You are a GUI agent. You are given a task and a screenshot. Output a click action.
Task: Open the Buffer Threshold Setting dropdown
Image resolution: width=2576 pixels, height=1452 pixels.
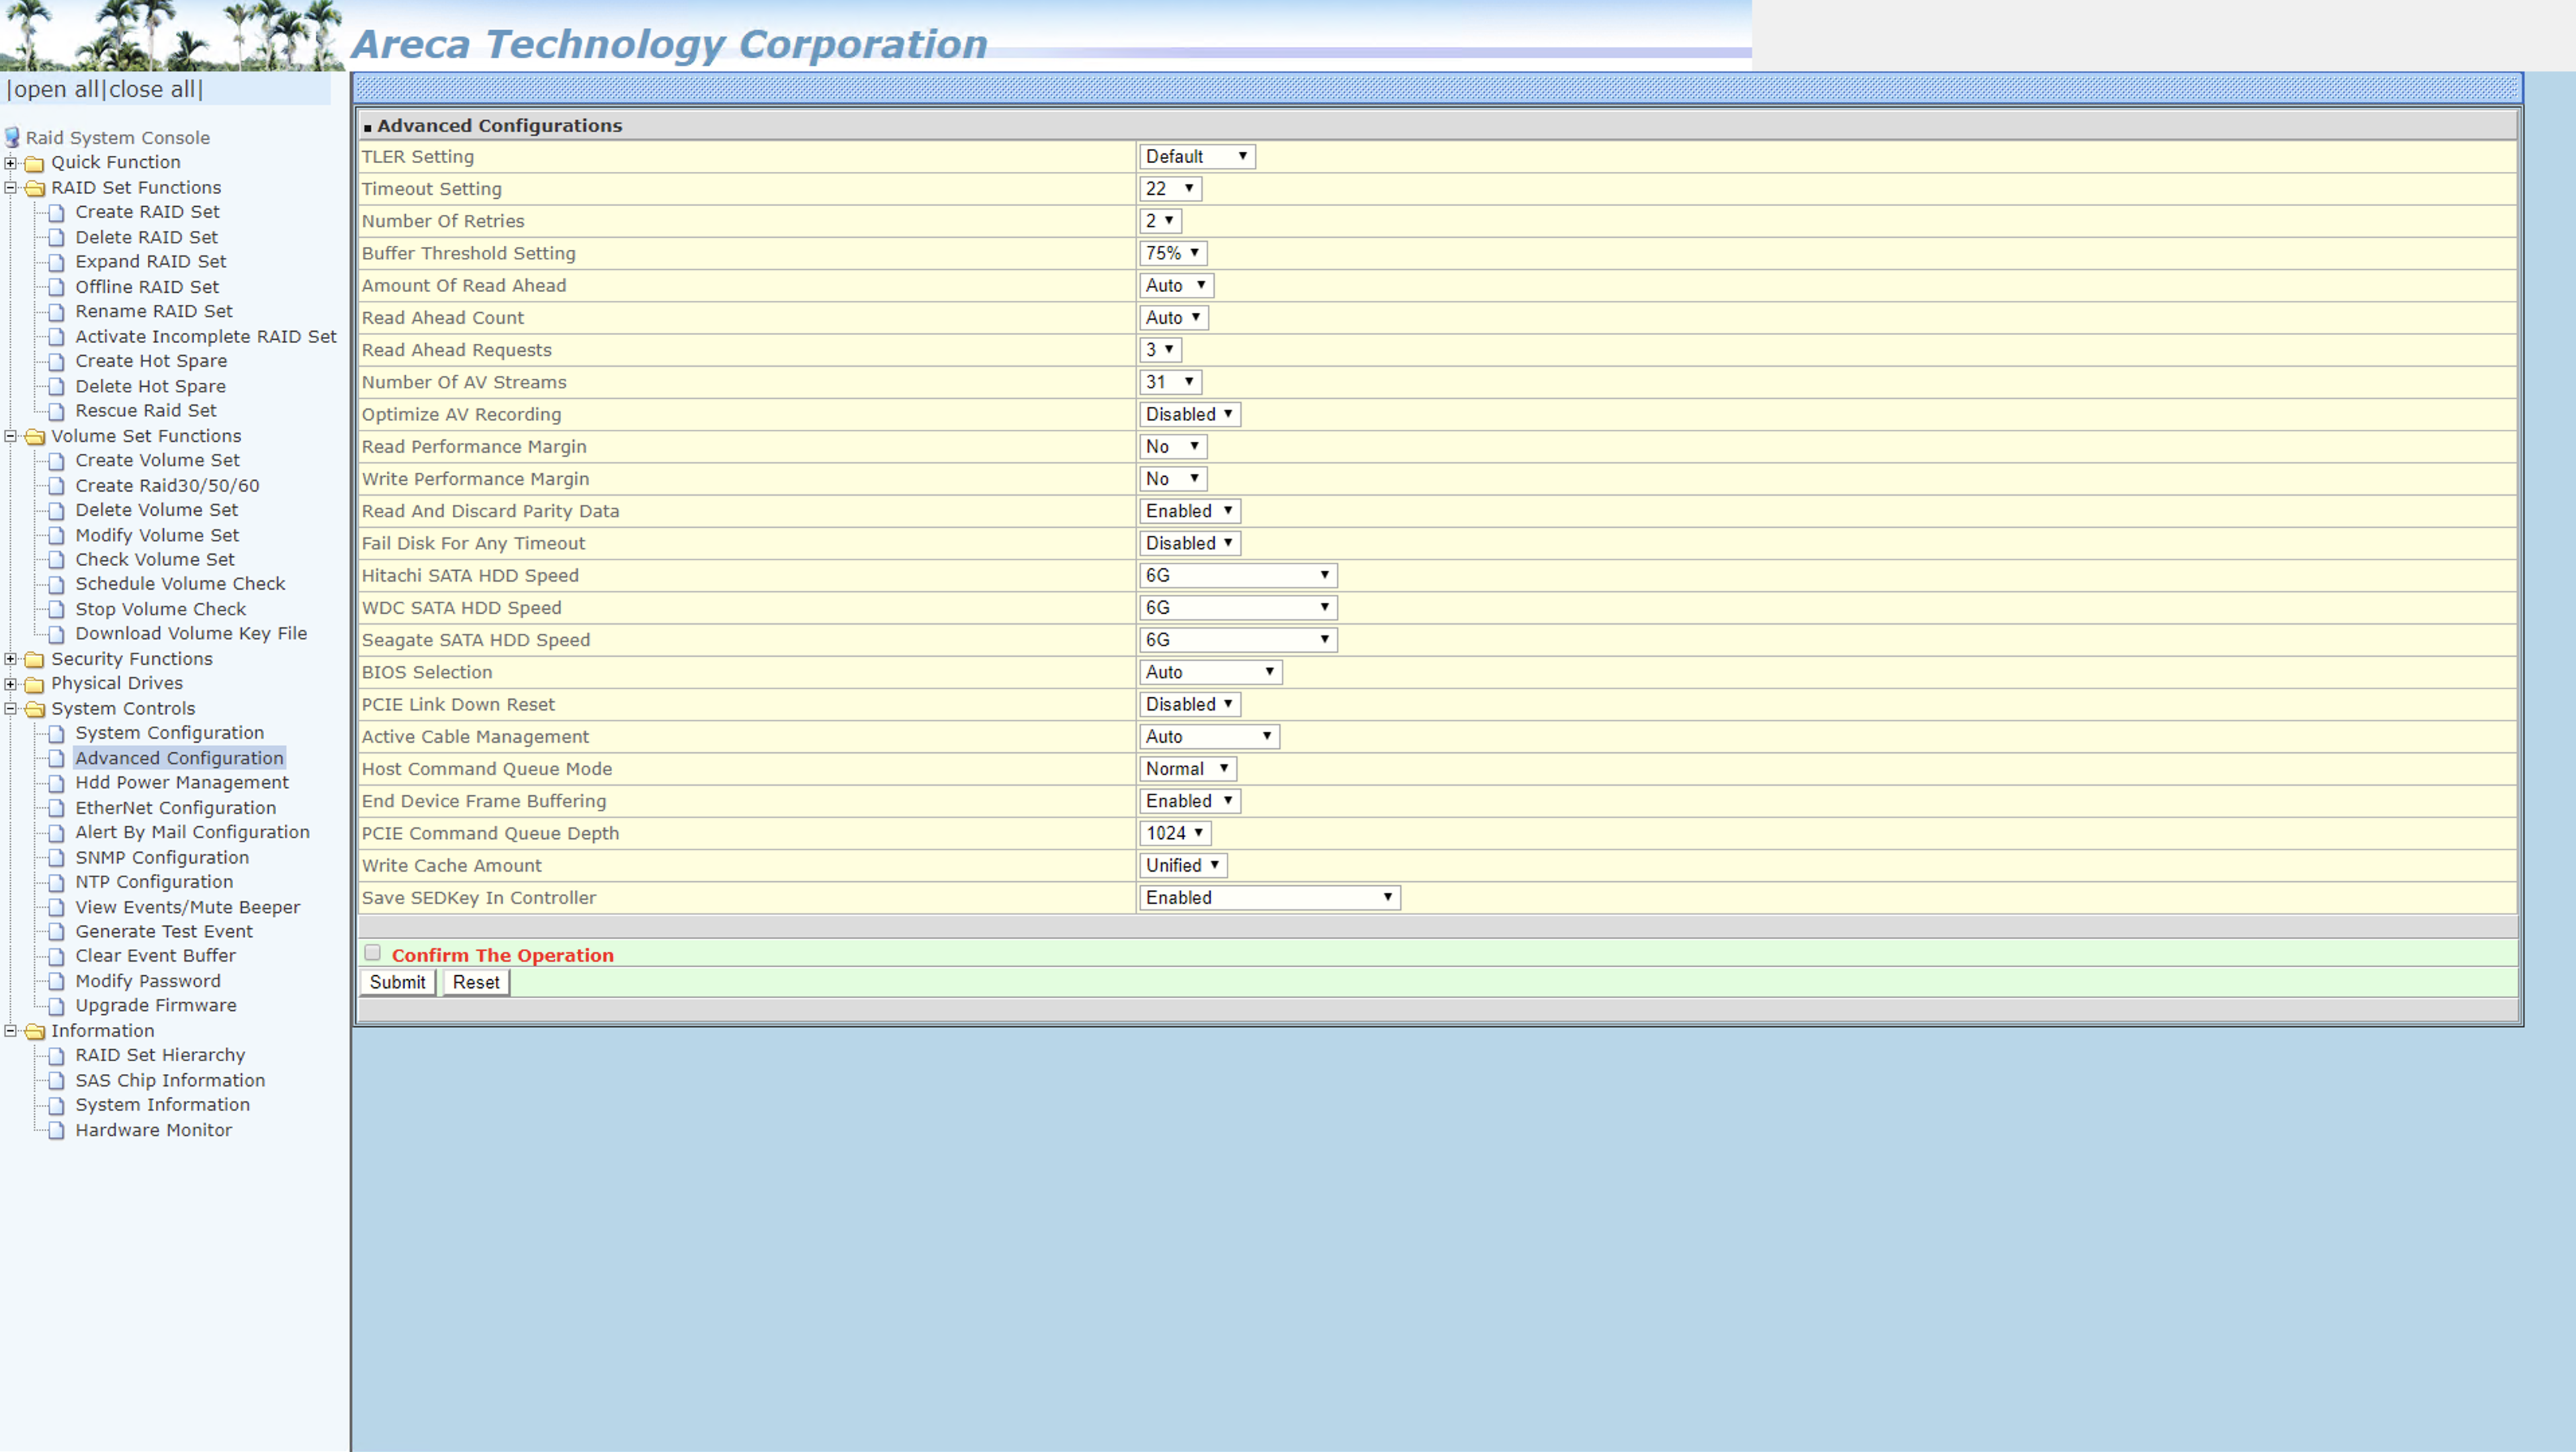(1173, 254)
